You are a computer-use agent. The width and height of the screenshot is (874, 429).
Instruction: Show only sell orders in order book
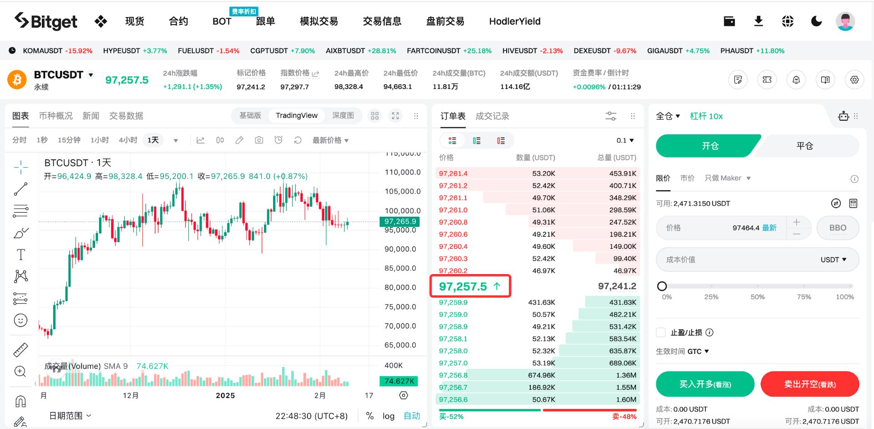(x=501, y=141)
